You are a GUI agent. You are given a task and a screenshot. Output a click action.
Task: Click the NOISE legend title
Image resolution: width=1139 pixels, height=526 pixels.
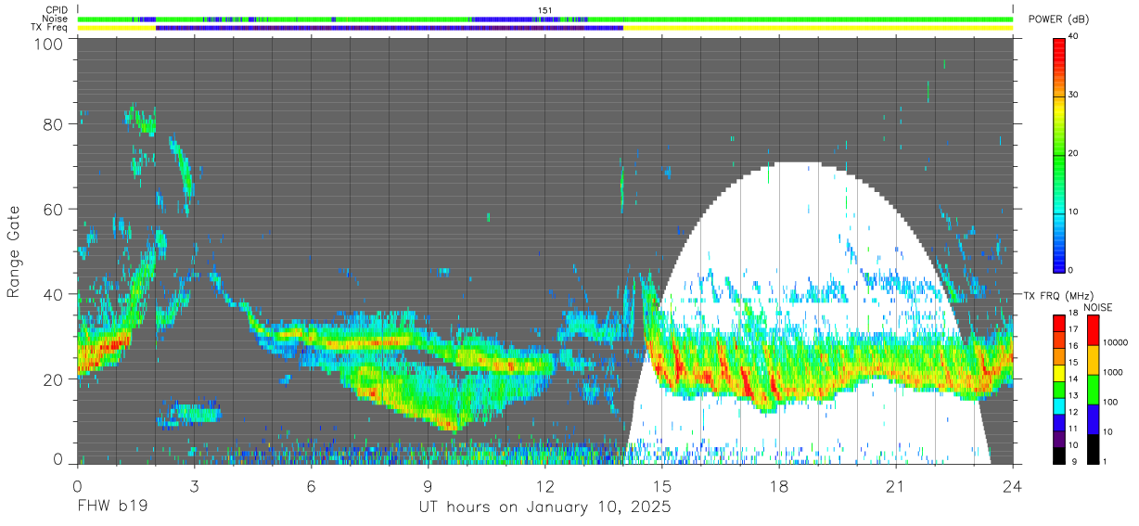click(x=1098, y=307)
